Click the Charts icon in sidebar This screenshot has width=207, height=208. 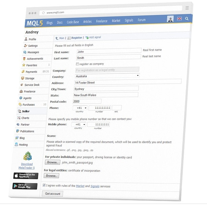(x=19, y=118)
